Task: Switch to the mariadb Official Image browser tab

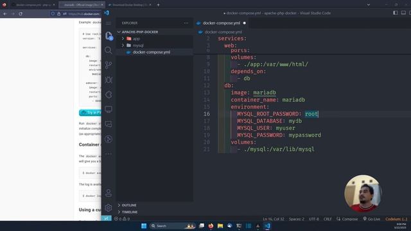Action: click(82, 4)
